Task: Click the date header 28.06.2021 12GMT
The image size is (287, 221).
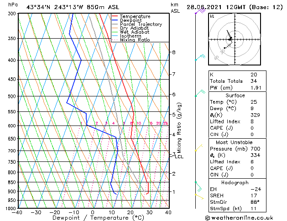Action: tap(216, 7)
